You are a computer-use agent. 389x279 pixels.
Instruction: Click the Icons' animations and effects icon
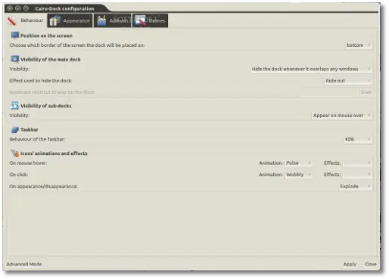tap(14, 153)
